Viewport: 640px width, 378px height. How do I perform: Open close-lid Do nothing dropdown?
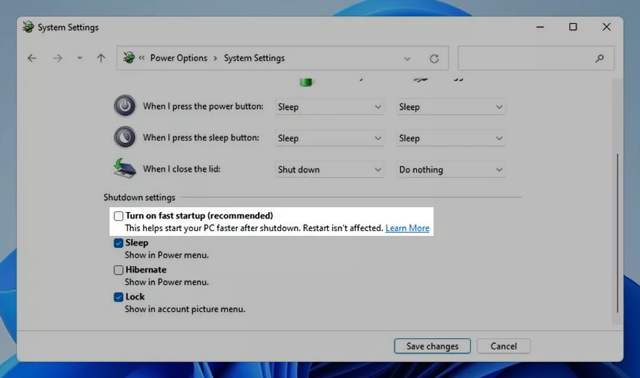click(450, 170)
